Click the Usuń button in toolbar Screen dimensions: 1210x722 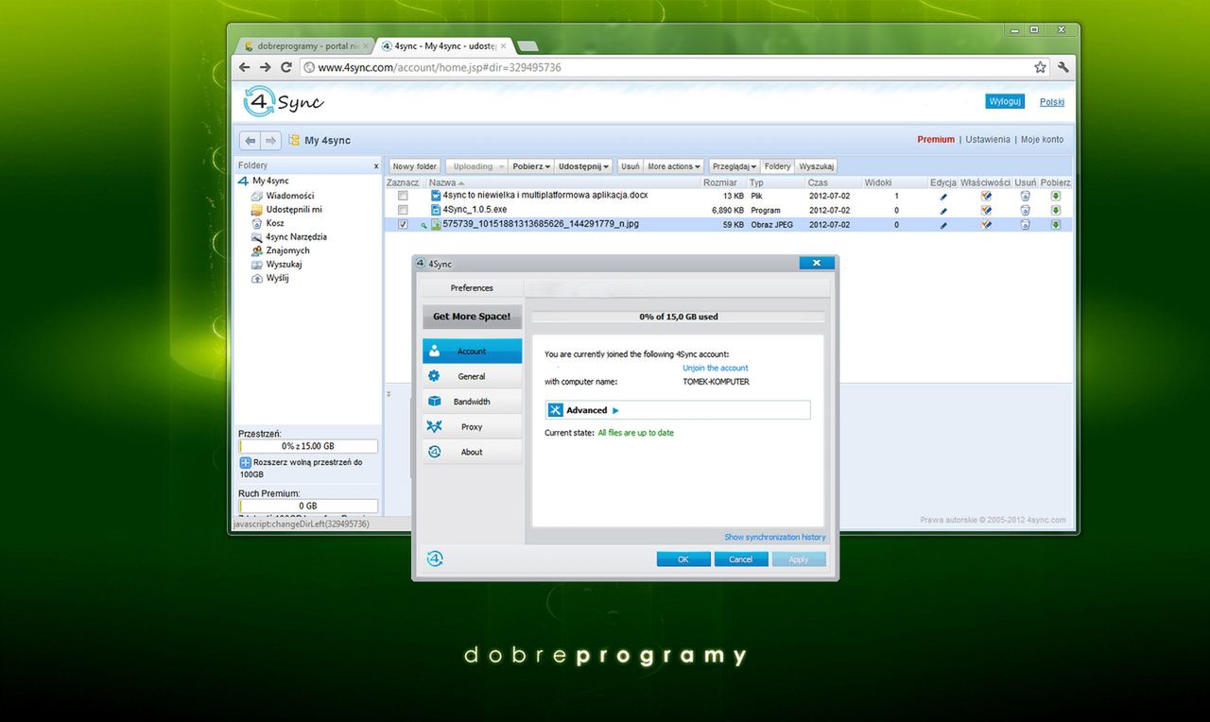pyautogui.click(x=630, y=166)
